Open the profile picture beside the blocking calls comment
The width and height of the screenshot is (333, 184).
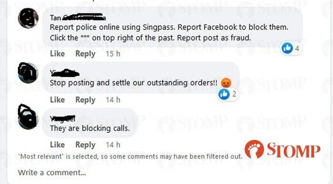pos(28,117)
